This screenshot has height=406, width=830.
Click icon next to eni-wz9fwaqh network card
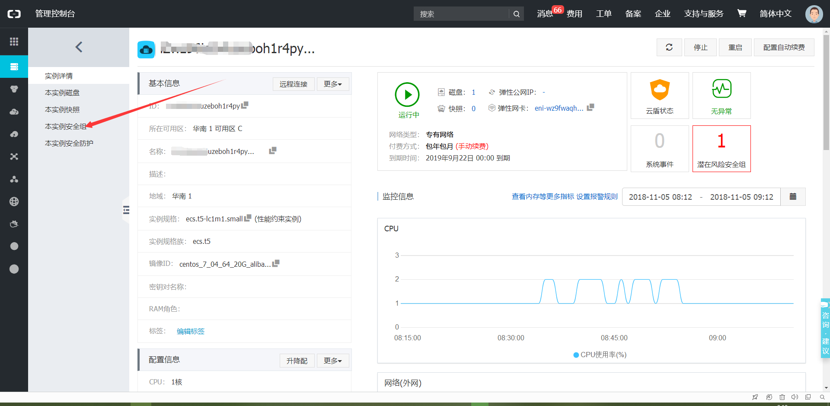pyautogui.click(x=591, y=107)
